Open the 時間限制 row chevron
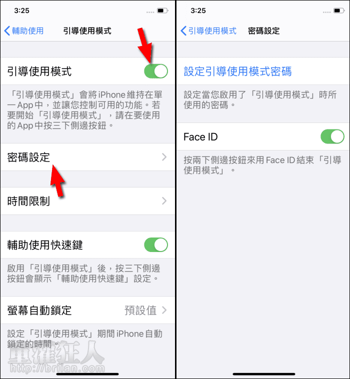Image resolution: width=350 pixels, height=379 pixels. (164, 200)
